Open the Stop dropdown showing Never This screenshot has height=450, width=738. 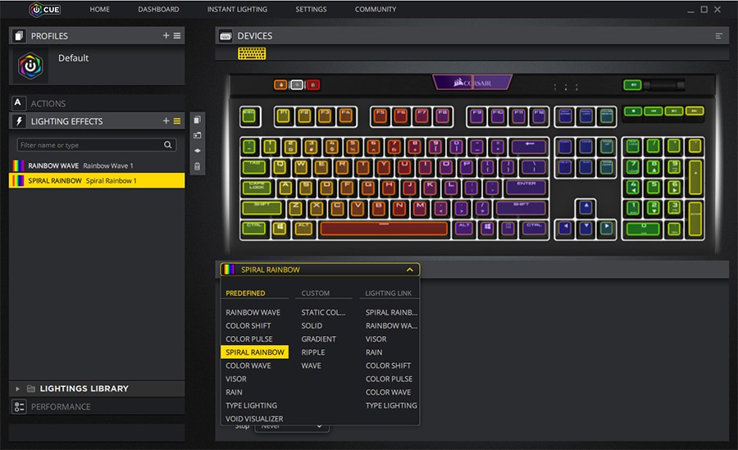tap(291, 427)
